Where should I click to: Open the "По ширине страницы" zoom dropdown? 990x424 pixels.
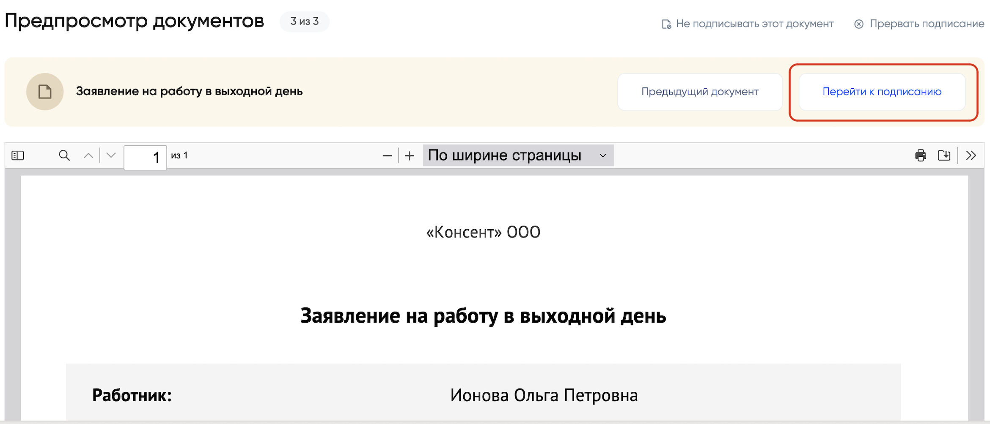point(518,155)
